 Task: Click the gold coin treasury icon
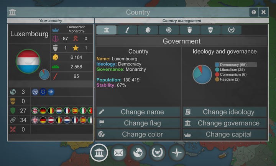pyautogui.click(x=55, y=57)
